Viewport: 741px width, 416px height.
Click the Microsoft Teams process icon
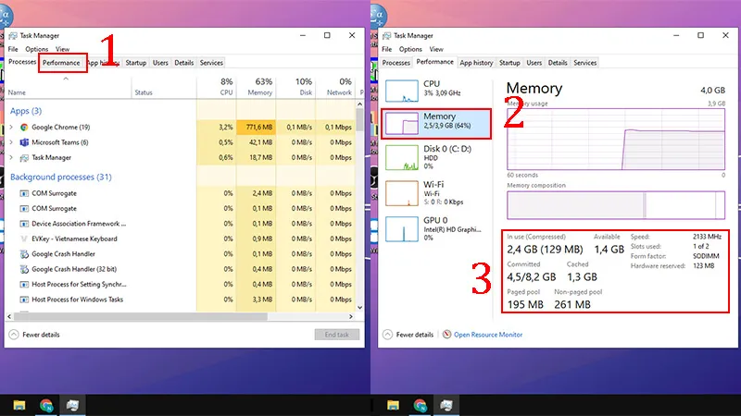pyautogui.click(x=24, y=142)
